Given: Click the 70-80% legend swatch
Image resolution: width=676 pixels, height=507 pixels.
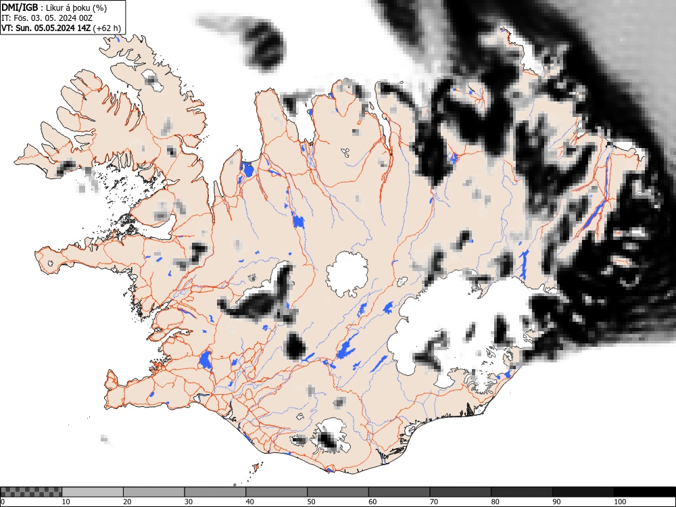Looking at the screenshot, I should tap(460, 492).
